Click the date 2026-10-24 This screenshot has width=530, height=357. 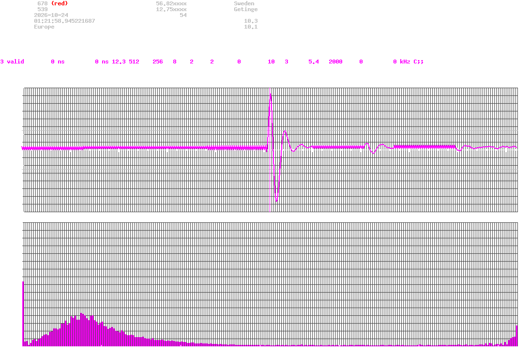pyautogui.click(x=51, y=15)
